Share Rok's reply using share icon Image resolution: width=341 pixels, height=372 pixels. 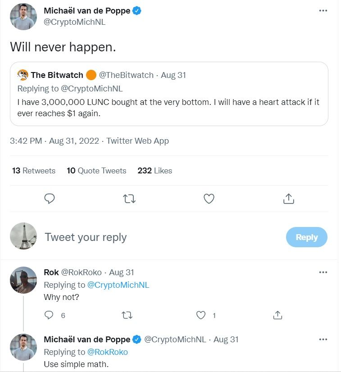coord(278,315)
